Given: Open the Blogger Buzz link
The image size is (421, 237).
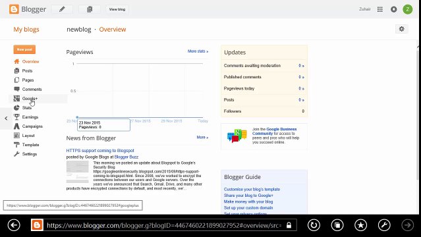Looking at the screenshot, I should pos(126,157).
